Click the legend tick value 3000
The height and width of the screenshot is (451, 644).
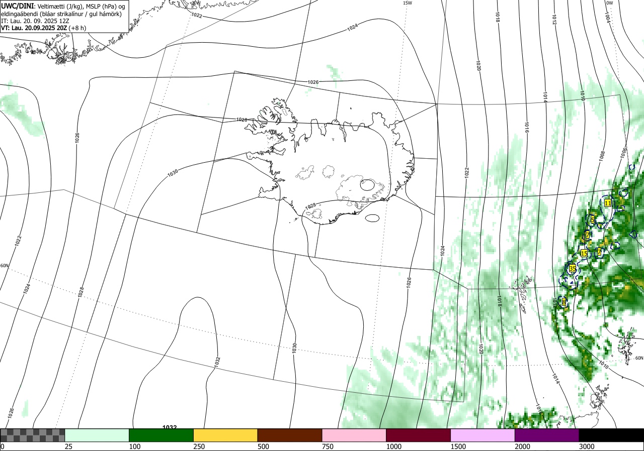tap(587, 446)
